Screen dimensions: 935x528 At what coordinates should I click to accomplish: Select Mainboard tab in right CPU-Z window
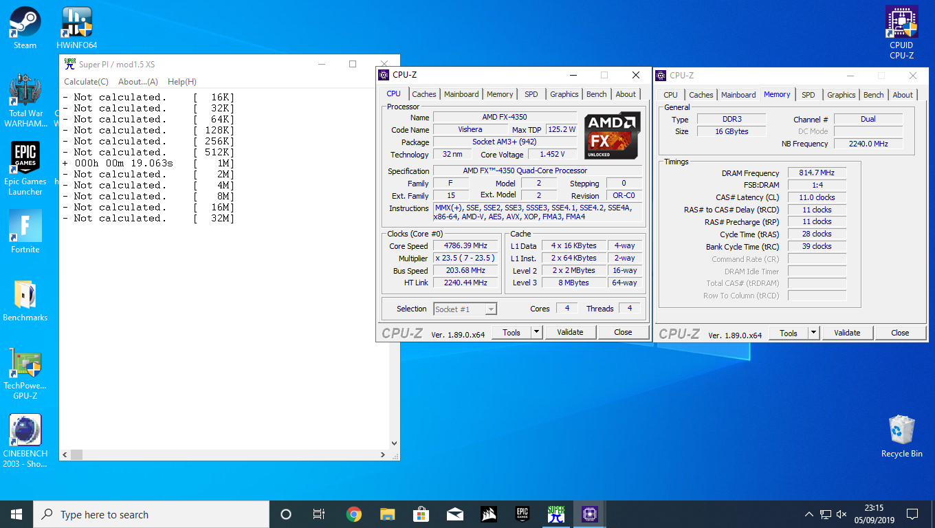[739, 95]
